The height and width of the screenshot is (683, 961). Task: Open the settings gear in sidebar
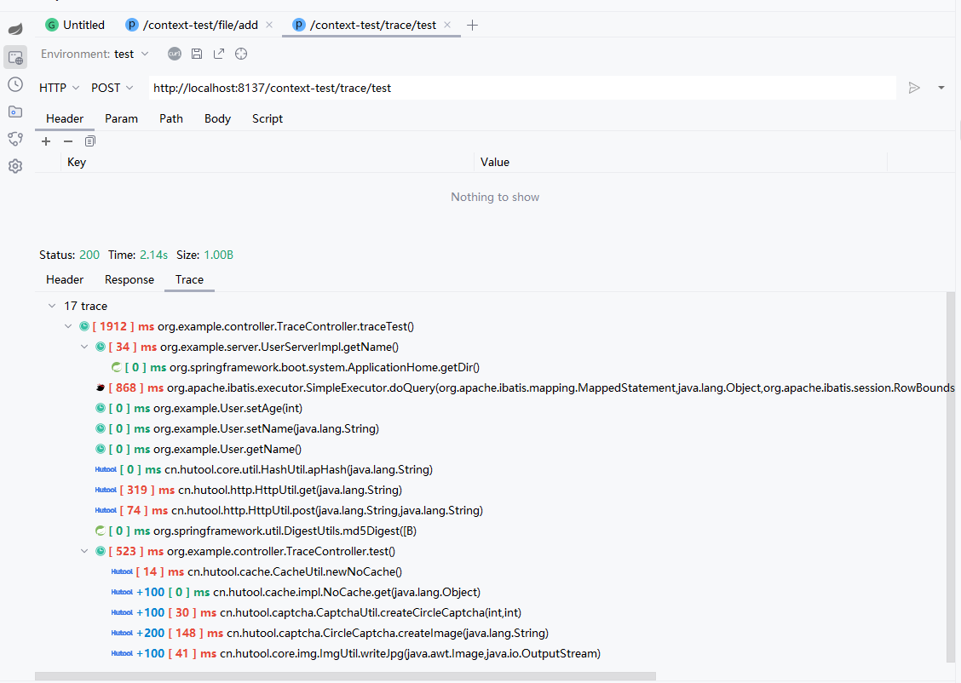pos(15,166)
